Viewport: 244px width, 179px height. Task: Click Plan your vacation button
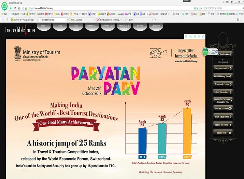[x=223, y=68]
